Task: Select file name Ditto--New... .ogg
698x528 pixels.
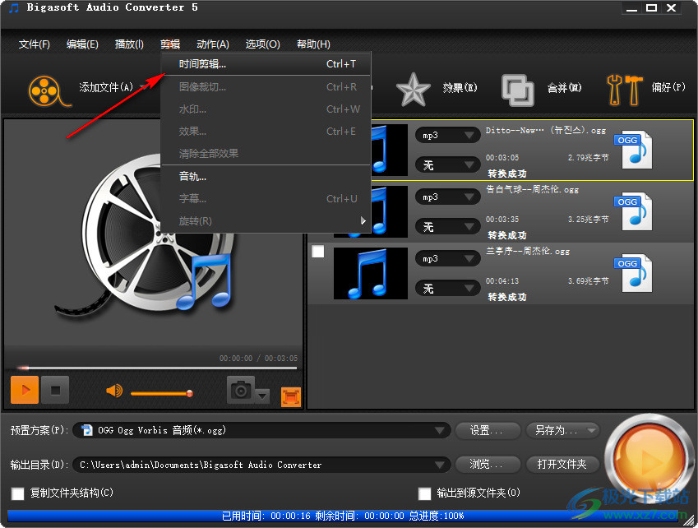Action: pos(546,131)
